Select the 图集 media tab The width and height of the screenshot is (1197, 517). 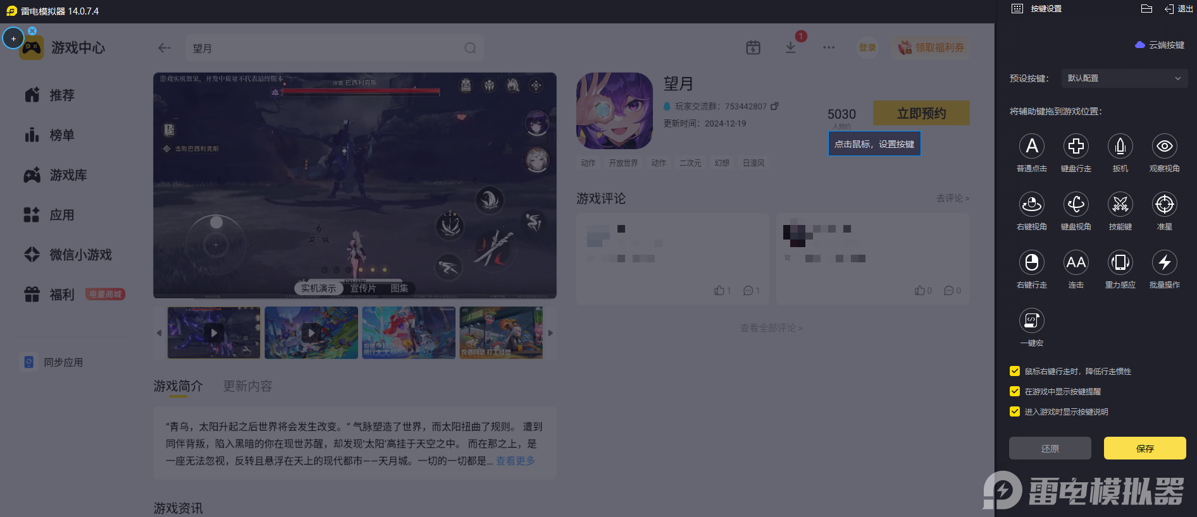click(x=399, y=288)
